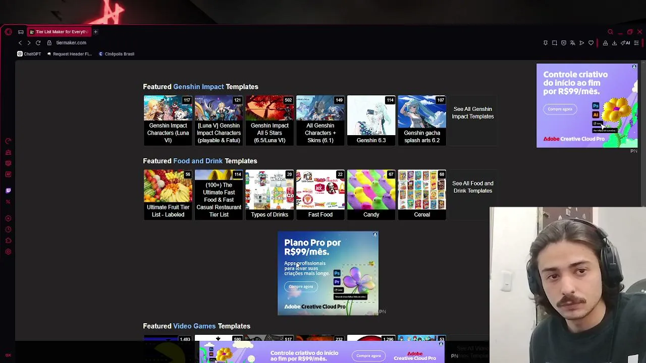Switch to the Tier List Maker tab
The image size is (646, 363).
coord(59,32)
